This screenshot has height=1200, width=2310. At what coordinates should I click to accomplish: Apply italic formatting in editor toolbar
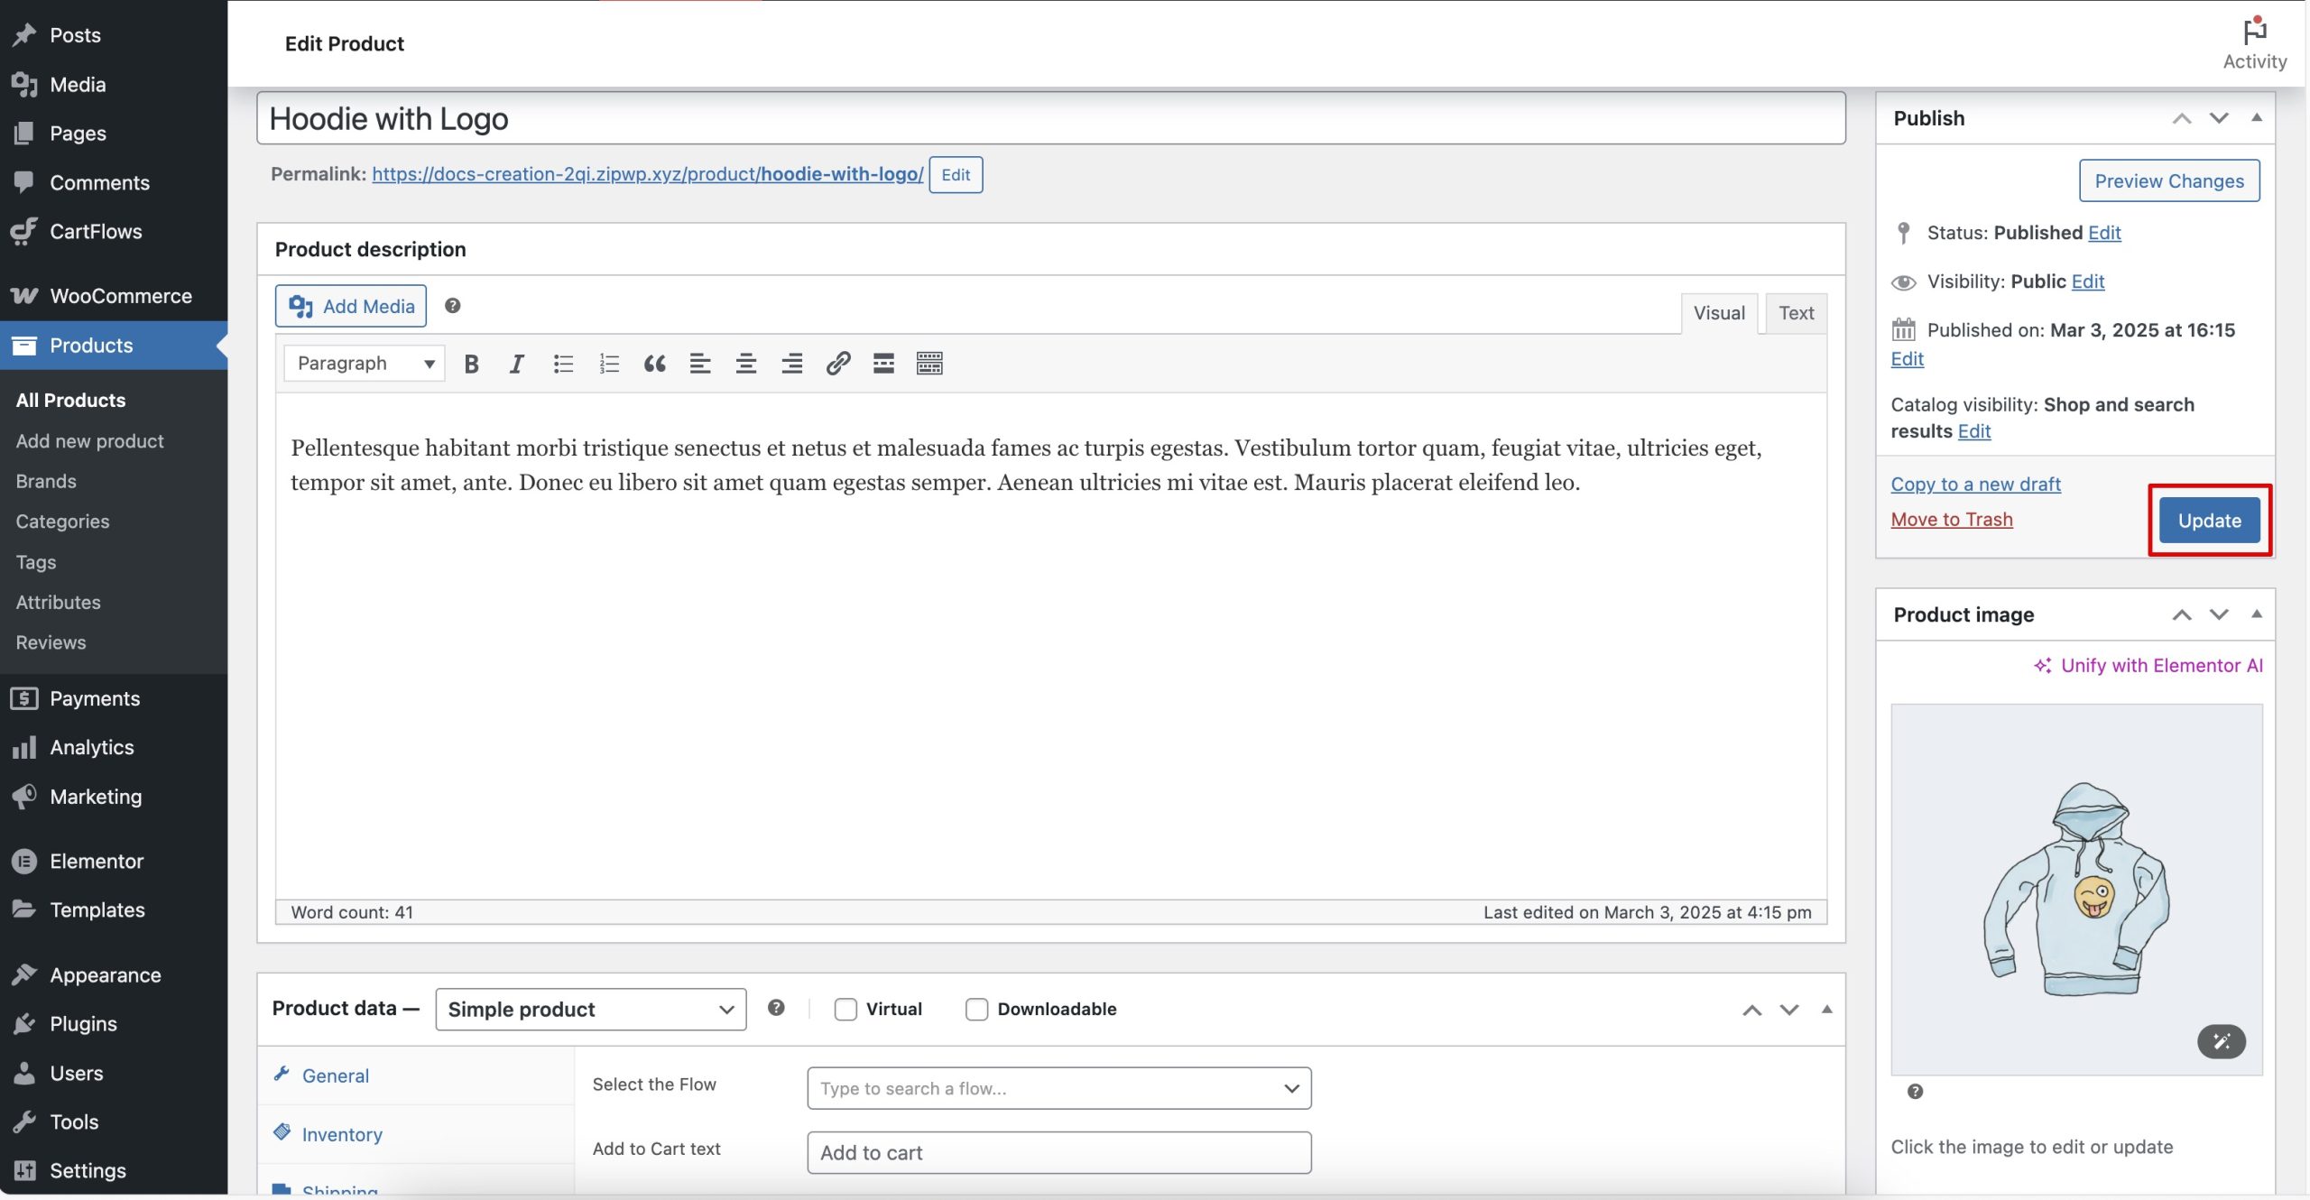tap(516, 364)
